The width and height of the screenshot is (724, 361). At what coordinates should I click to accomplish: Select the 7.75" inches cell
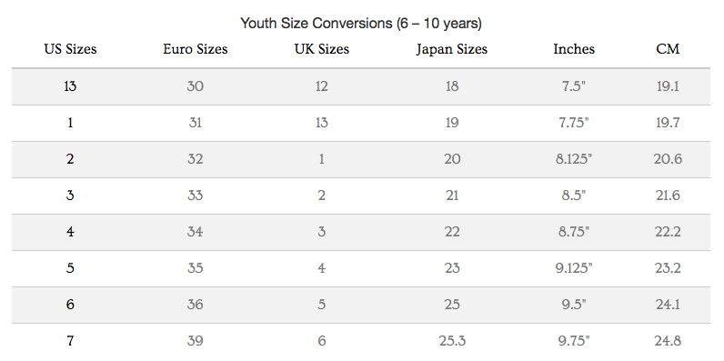point(574,123)
